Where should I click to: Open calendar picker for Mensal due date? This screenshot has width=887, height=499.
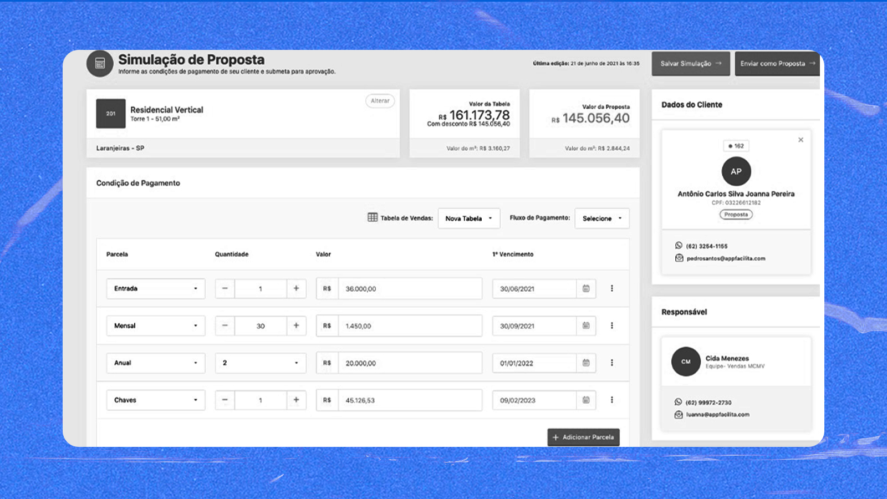[x=586, y=325]
